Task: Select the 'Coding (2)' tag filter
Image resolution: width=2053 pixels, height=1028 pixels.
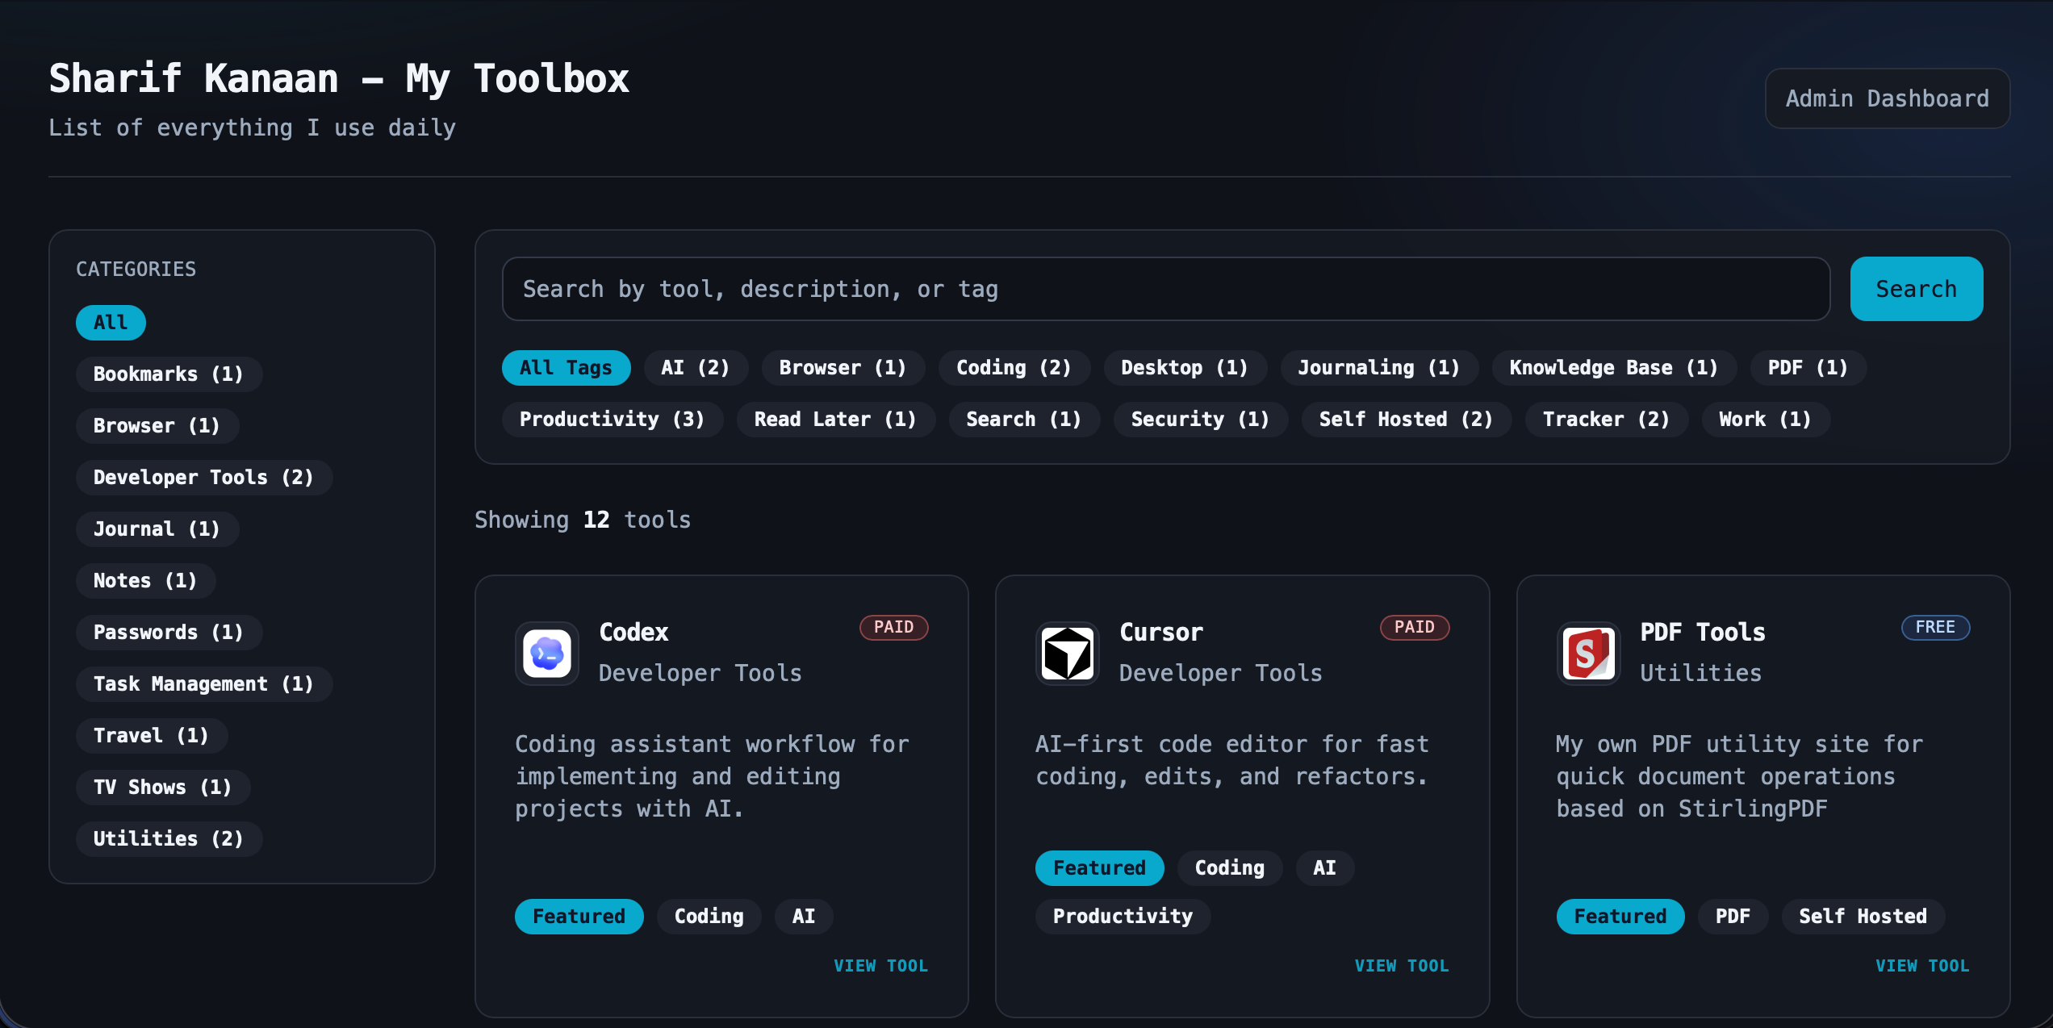Action: (1014, 367)
